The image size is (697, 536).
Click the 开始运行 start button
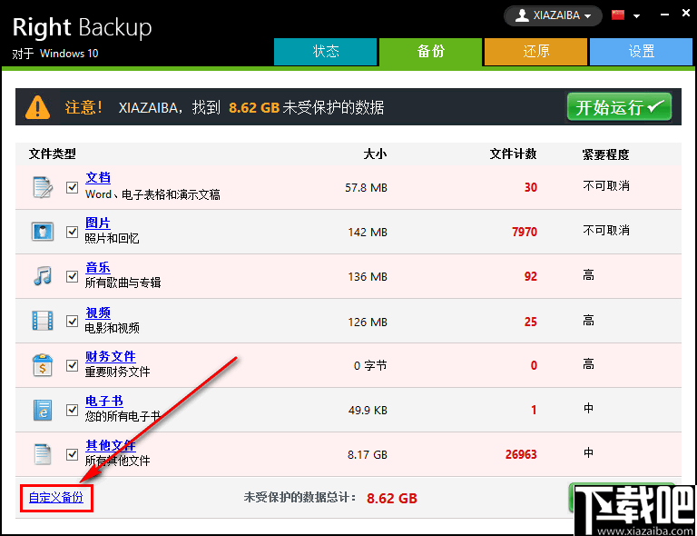[619, 107]
